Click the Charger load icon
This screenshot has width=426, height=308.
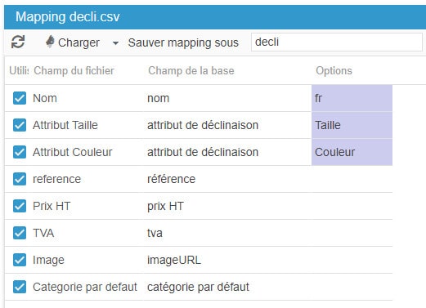coord(50,42)
